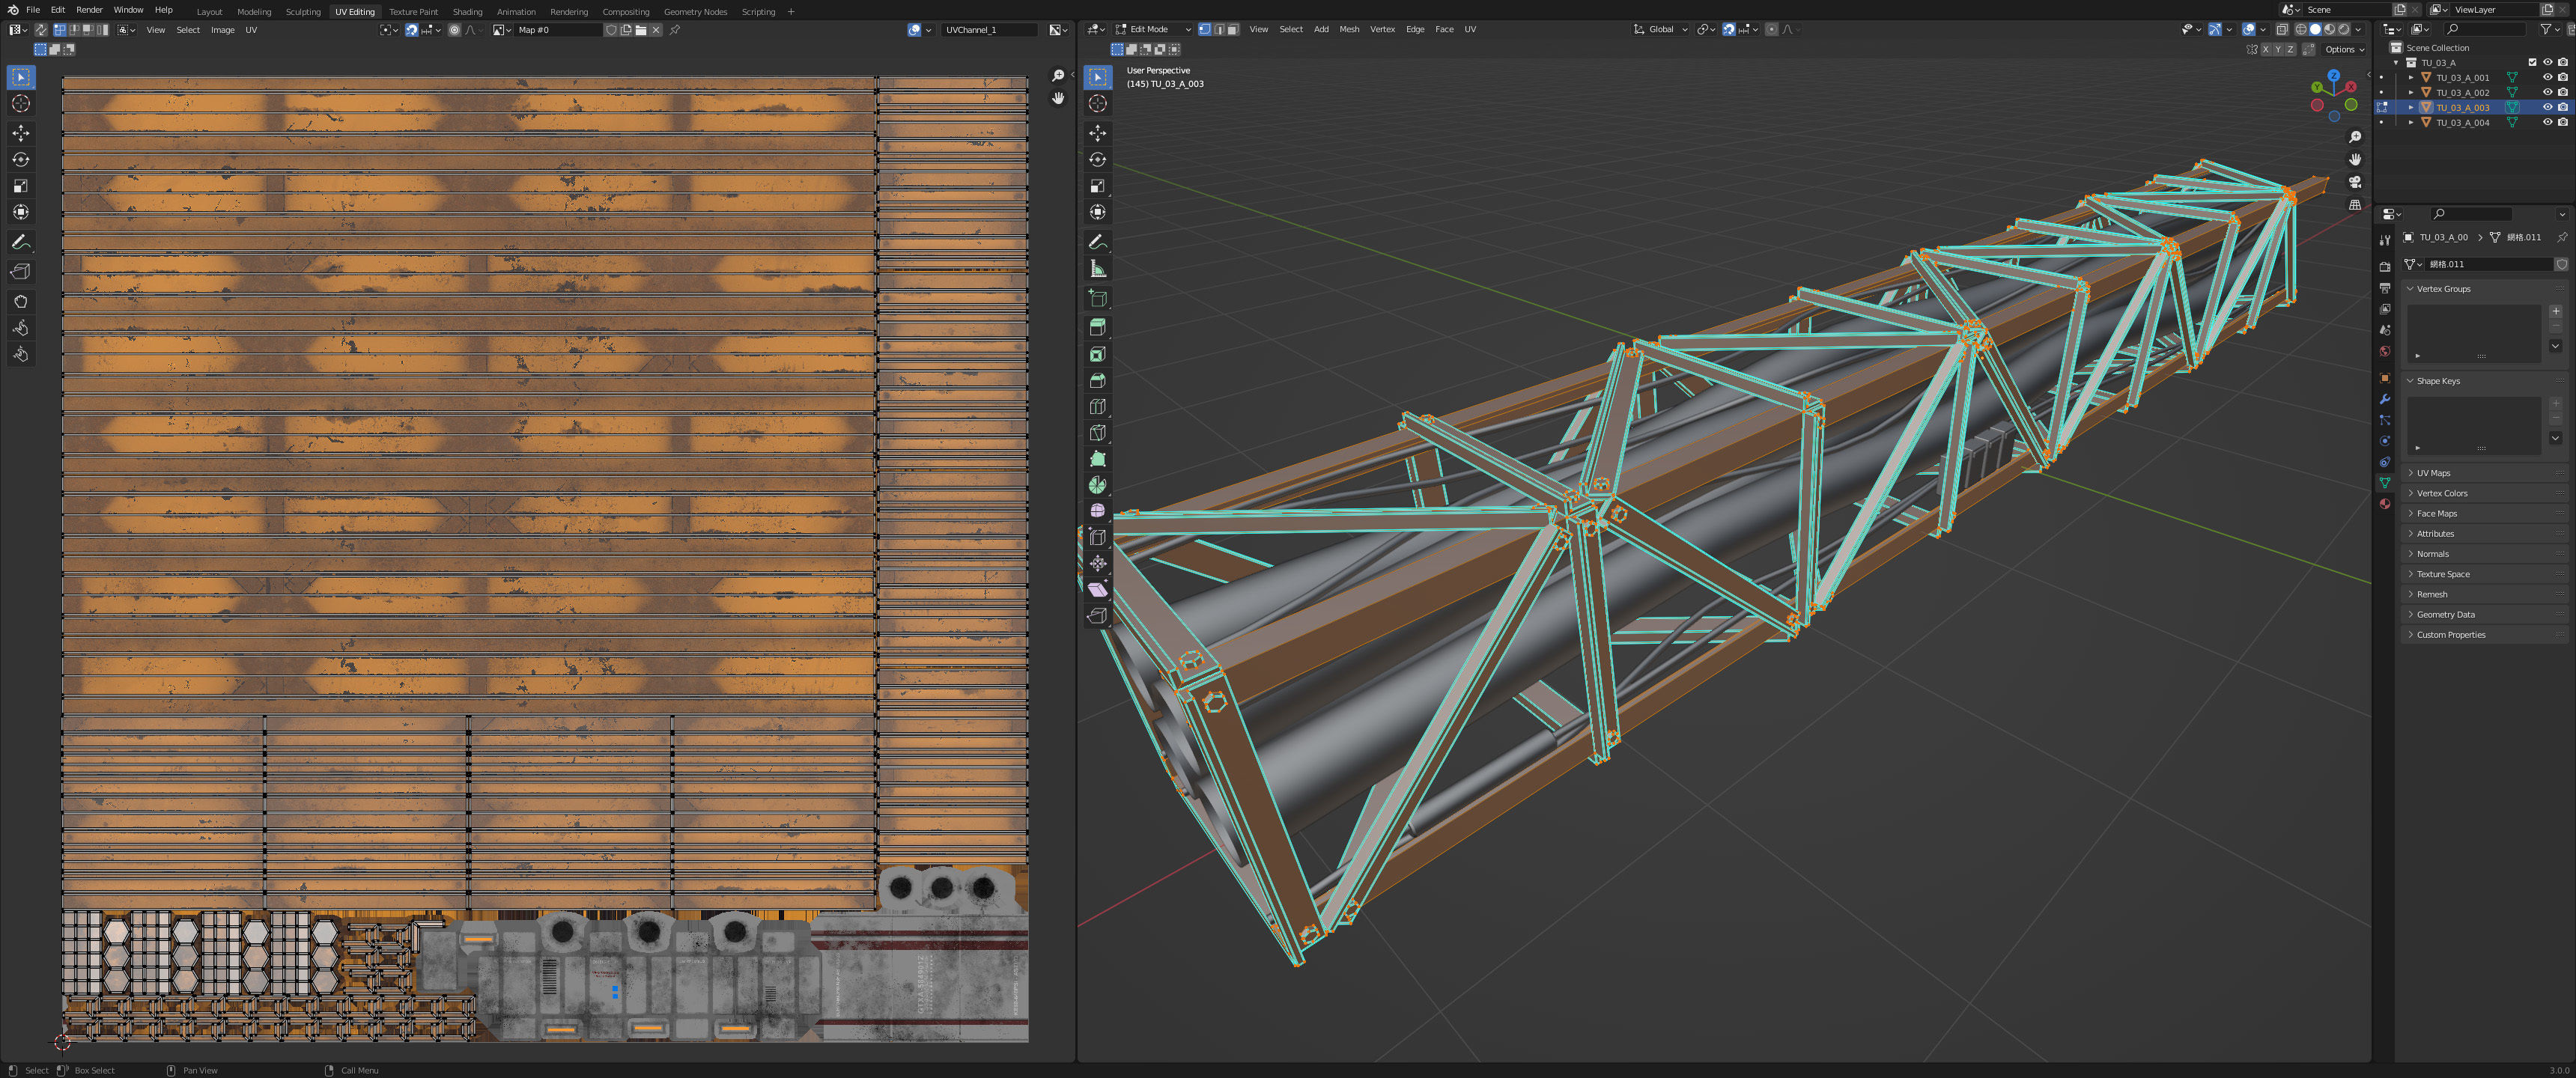Toggle perspective/orthographic grid icon in viewport
2576x1078 pixels.
[2355, 205]
